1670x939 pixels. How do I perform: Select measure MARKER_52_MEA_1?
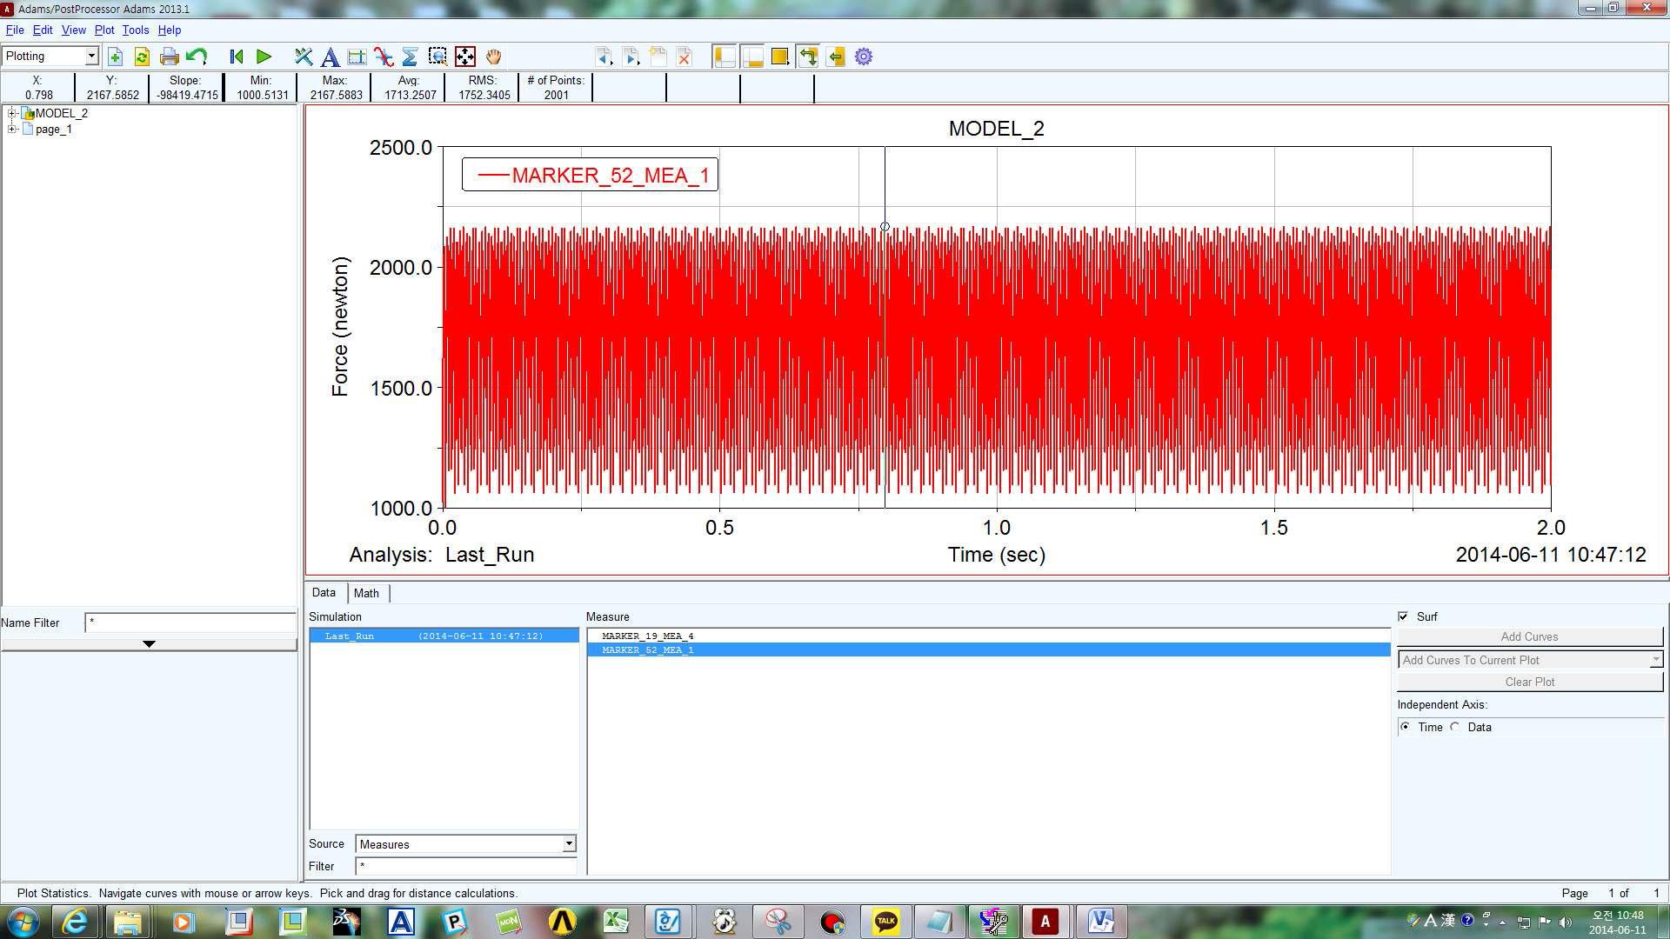pos(989,649)
